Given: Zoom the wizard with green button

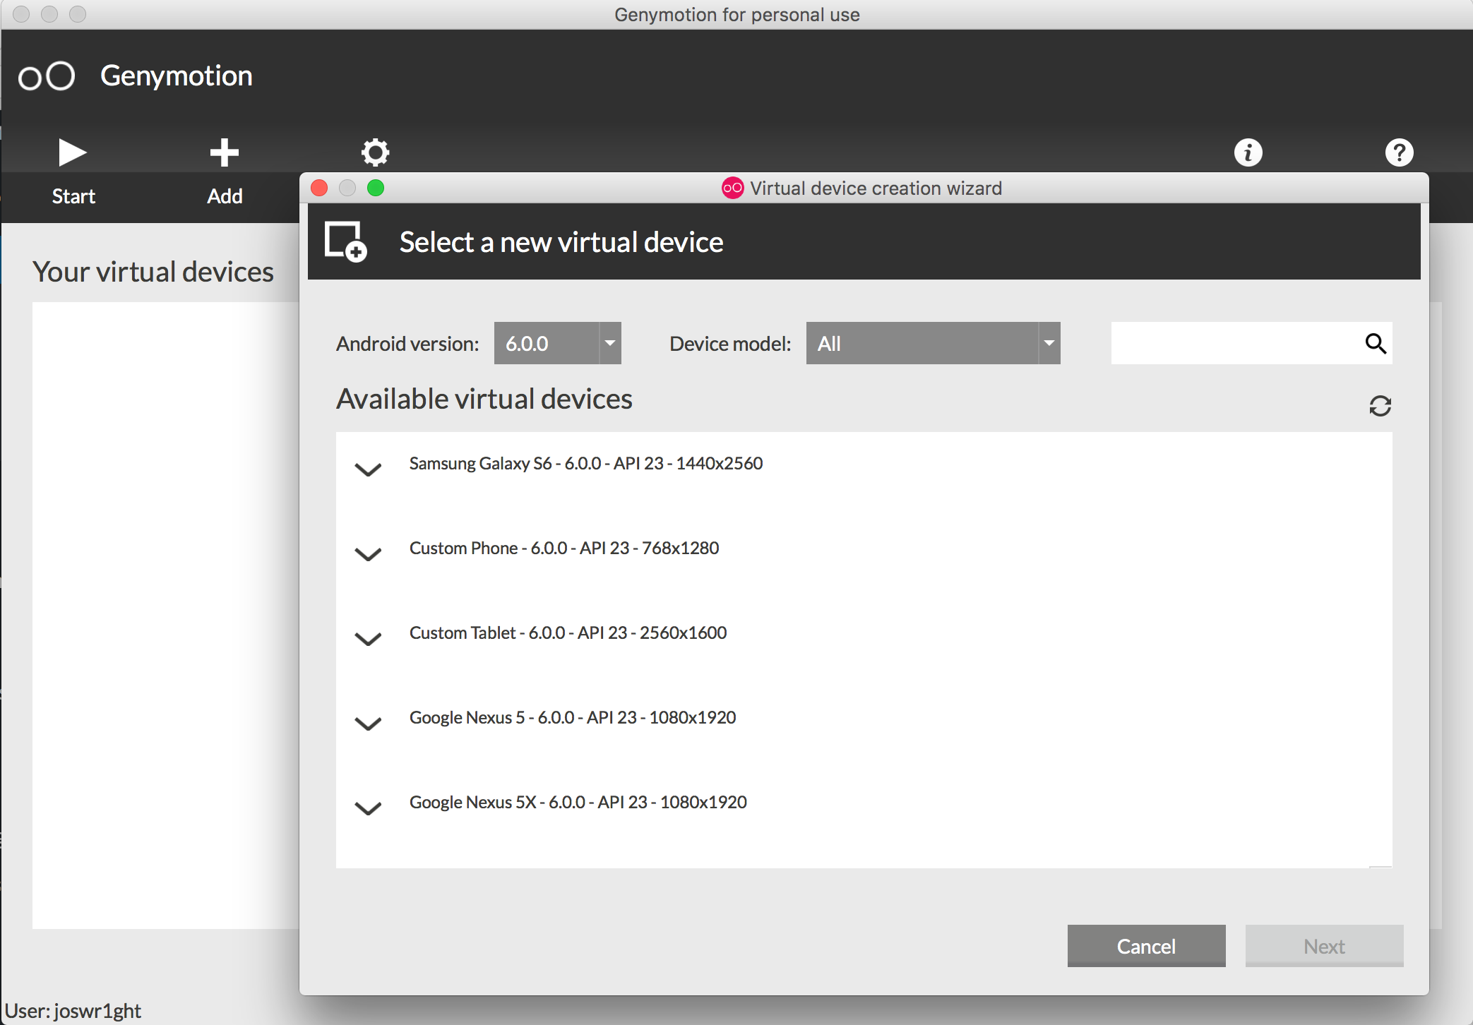Looking at the screenshot, I should 376,188.
